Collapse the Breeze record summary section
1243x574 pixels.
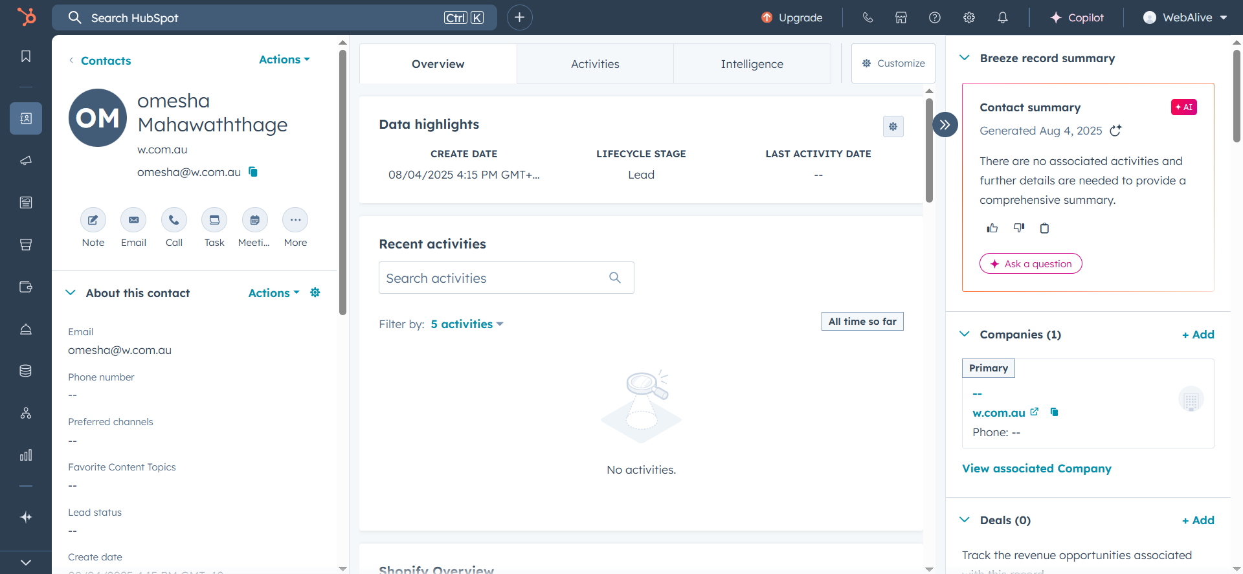tap(965, 58)
